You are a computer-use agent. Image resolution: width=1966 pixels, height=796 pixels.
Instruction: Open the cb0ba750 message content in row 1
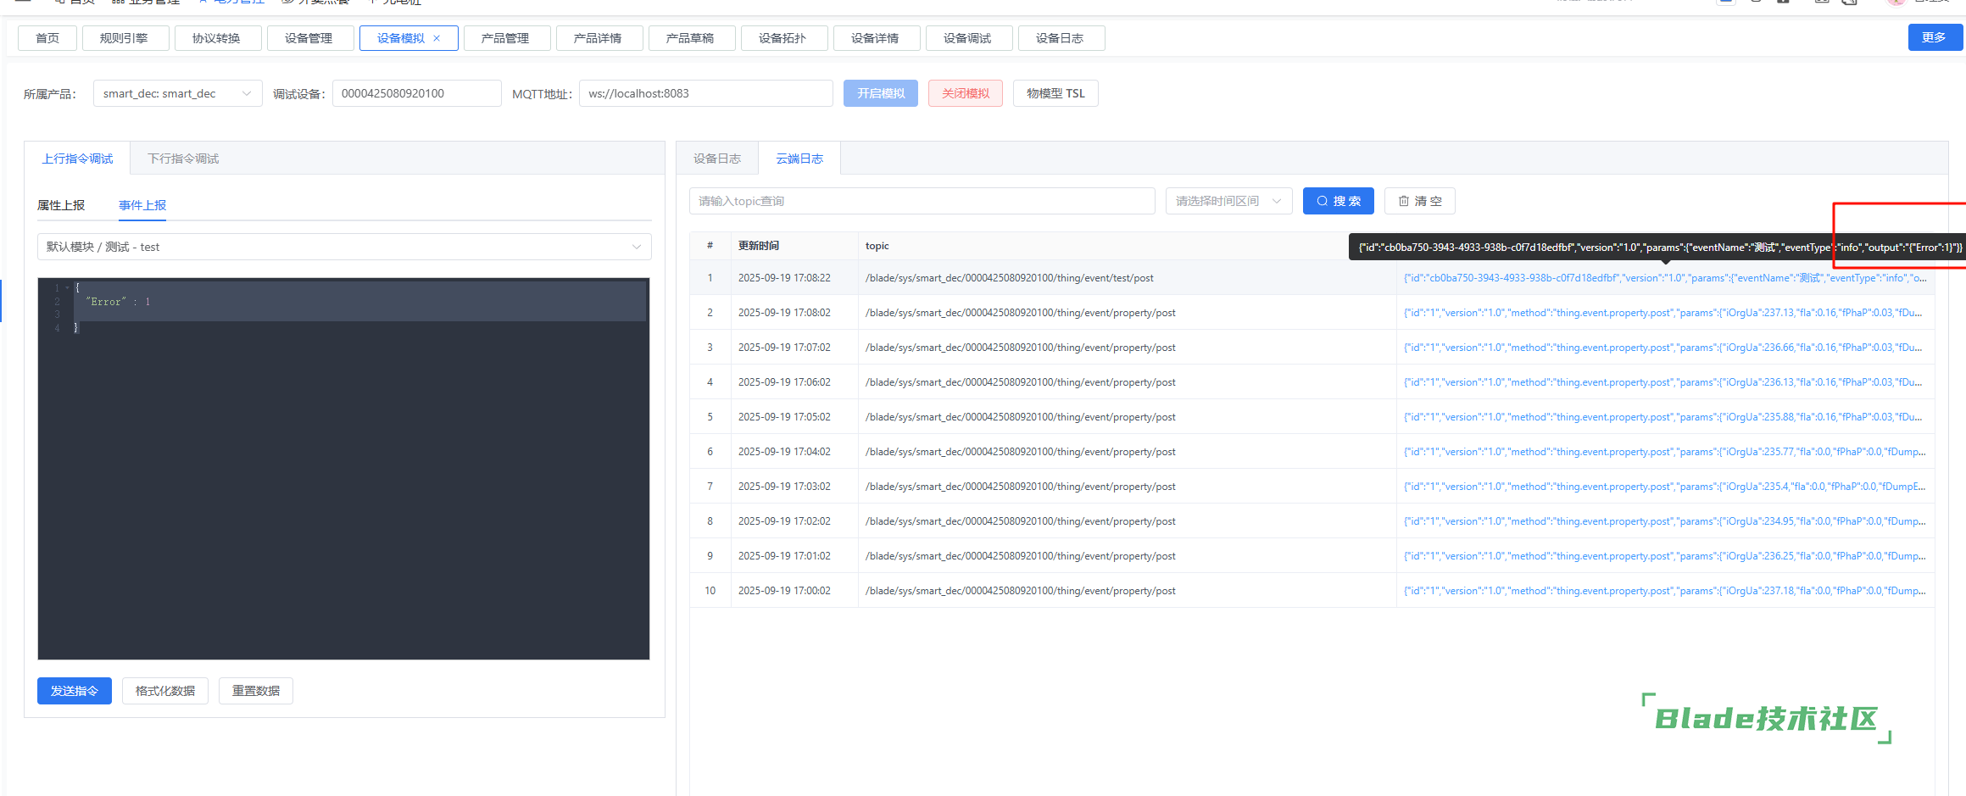[x=1665, y=278]
